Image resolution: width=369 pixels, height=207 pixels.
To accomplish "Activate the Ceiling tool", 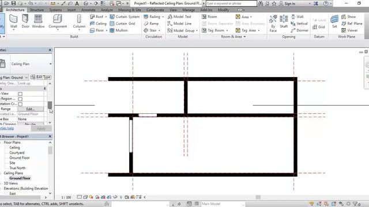I will point(99,24).
